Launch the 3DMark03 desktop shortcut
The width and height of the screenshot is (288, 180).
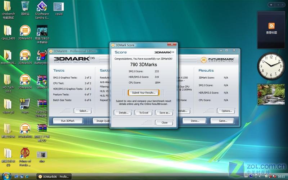click(x=25, y=31)
